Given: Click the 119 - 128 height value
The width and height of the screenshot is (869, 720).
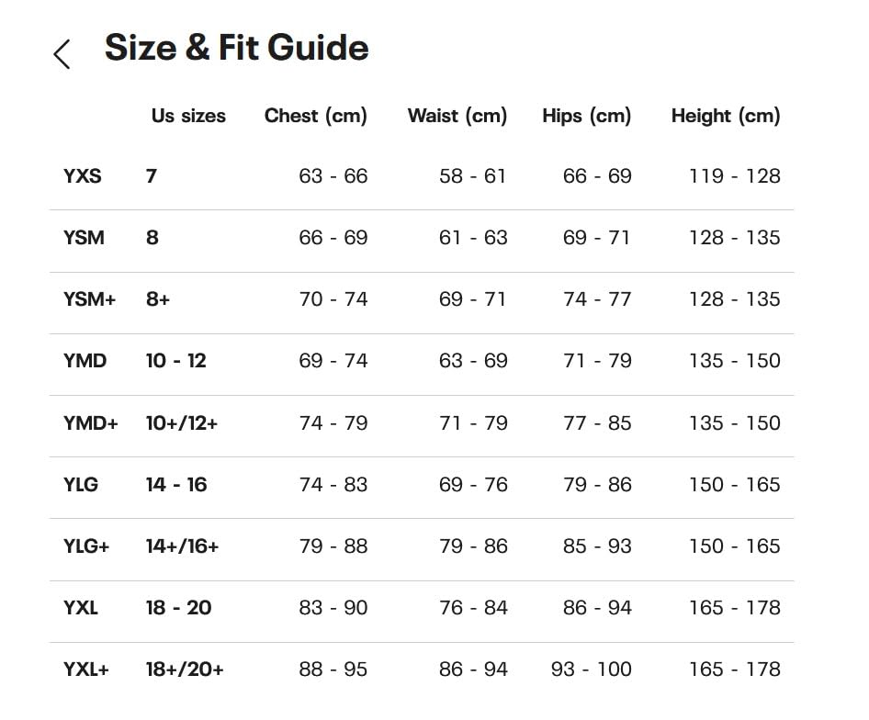Looking at the screenshot, I should pos(734,175).
